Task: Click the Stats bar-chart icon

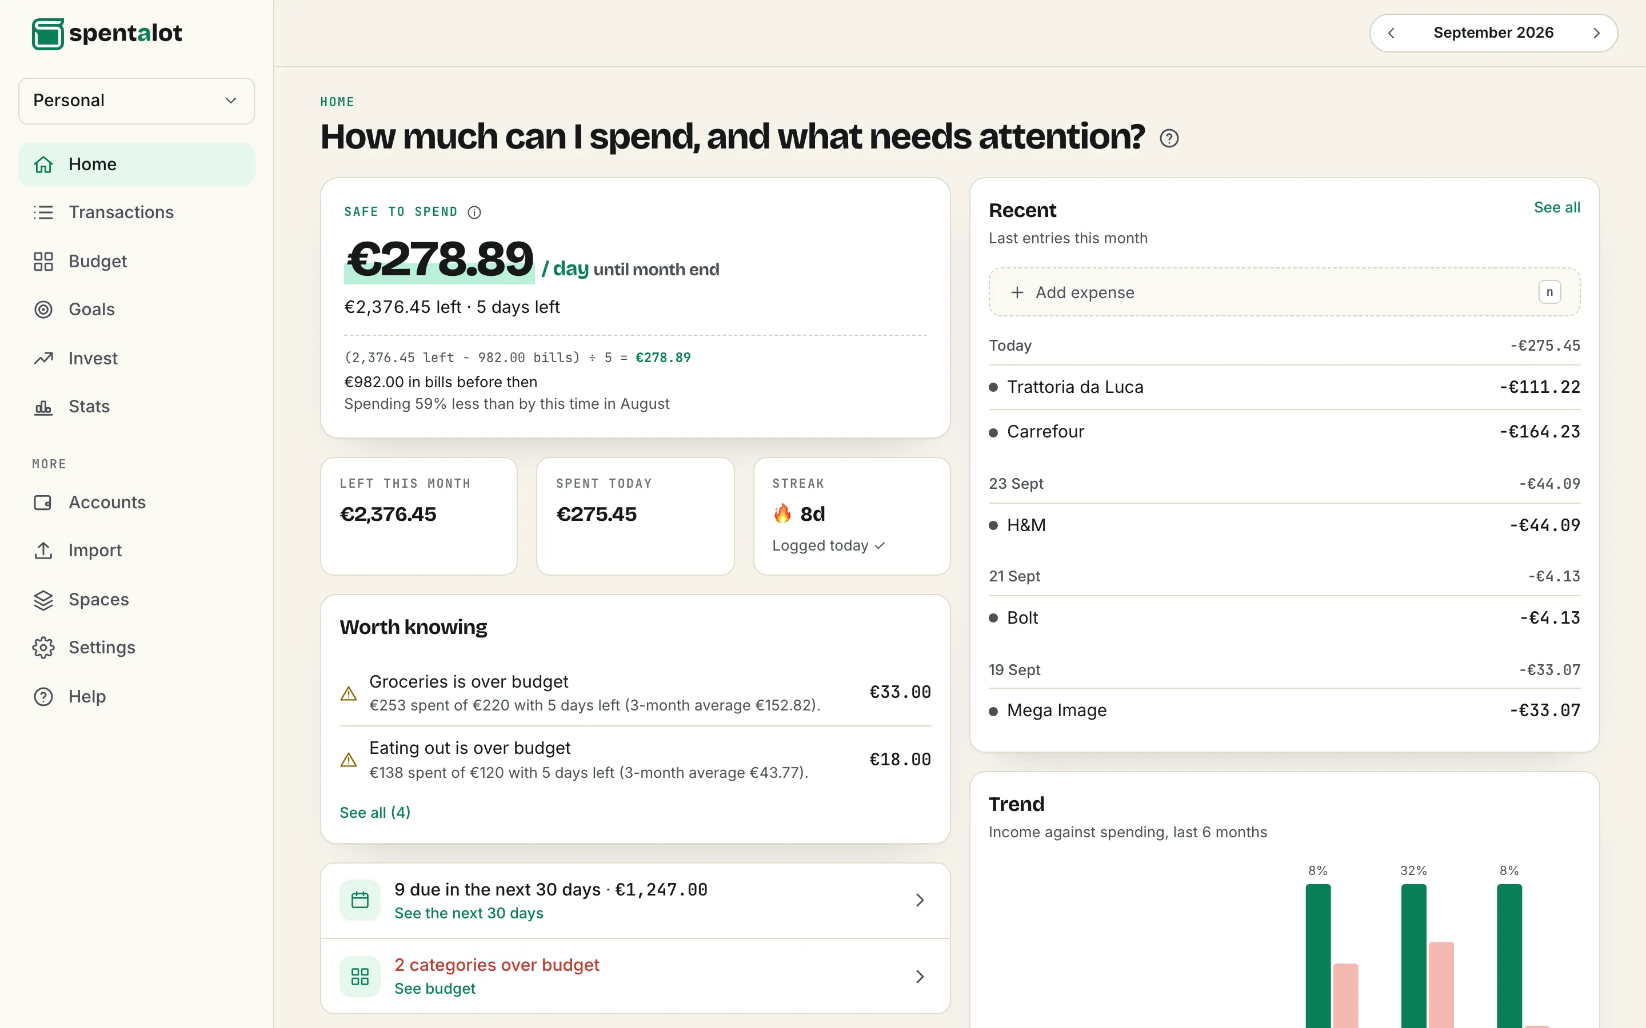Action: (43, 407)
